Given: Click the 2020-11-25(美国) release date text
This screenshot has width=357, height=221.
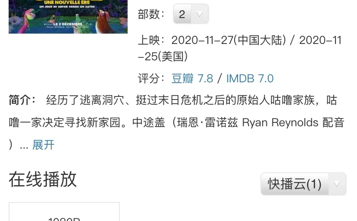Looking at the screenshot, I should (240, 48).
